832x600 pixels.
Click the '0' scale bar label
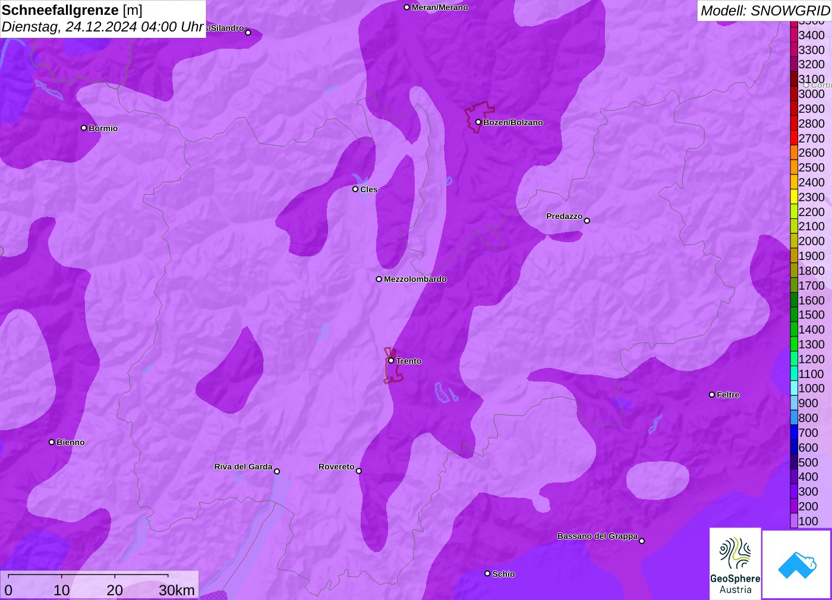pos(8,591)
